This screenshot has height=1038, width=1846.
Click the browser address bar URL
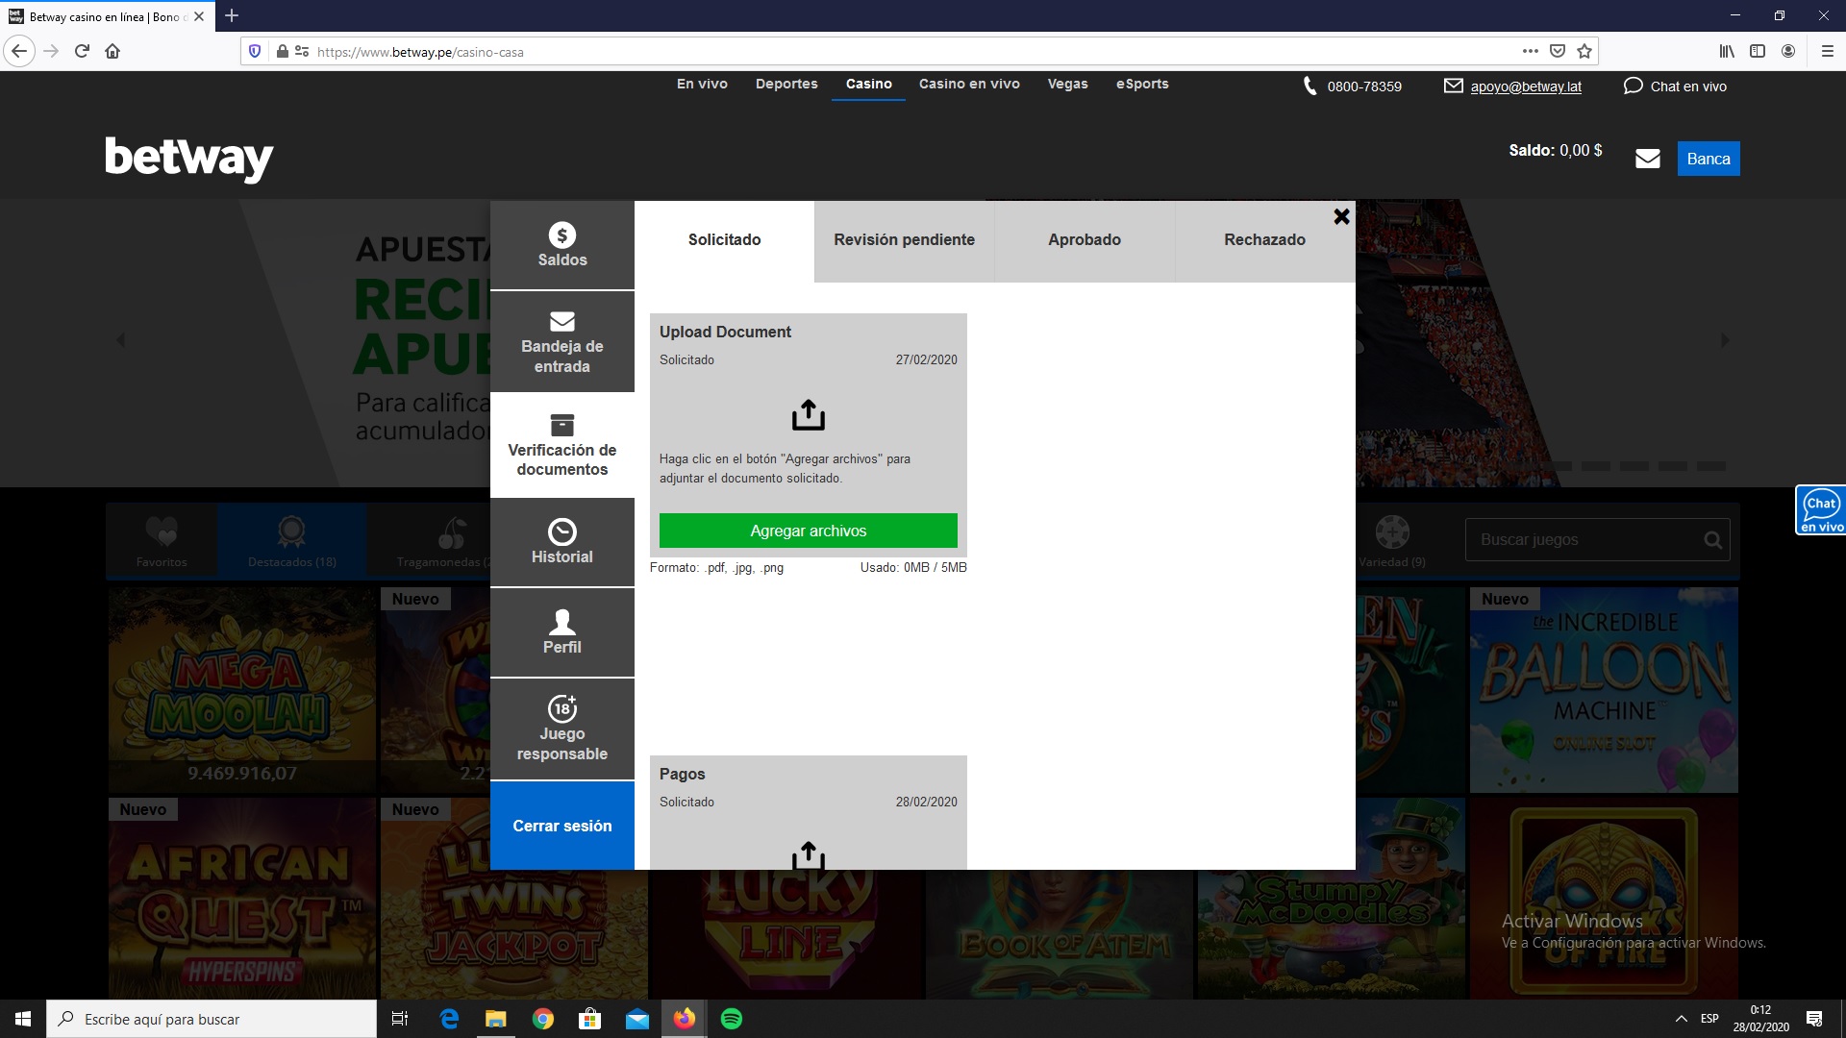(420, 52)
